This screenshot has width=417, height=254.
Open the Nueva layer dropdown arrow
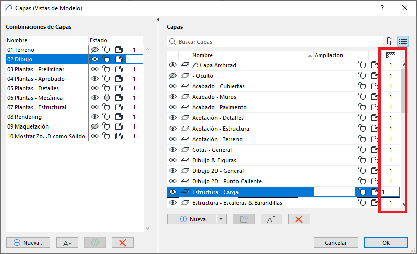(x=220, y=219)
